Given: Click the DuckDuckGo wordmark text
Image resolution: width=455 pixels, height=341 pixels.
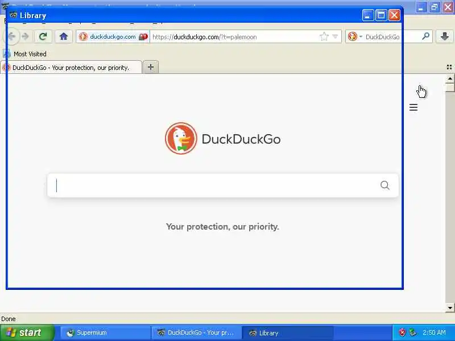Looking at the screenshot, I should click(241, 139).
